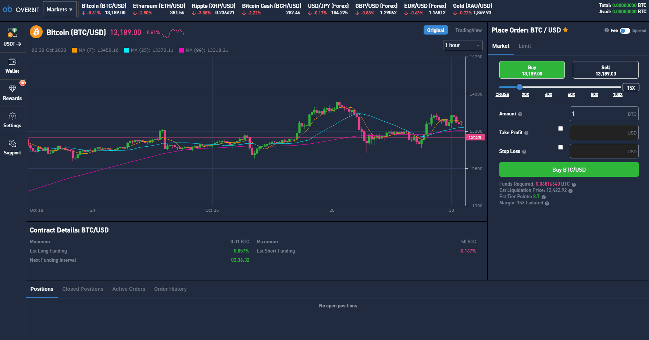
Task: Click the Rewards notification badge
Action: tap(22, 83)
